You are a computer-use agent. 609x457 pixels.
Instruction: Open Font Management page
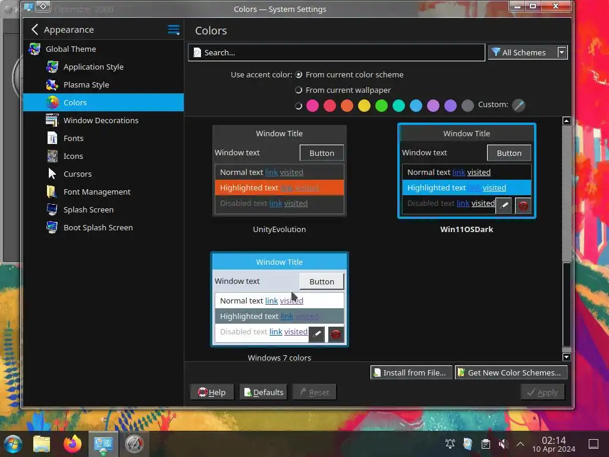tap(103, 192)
